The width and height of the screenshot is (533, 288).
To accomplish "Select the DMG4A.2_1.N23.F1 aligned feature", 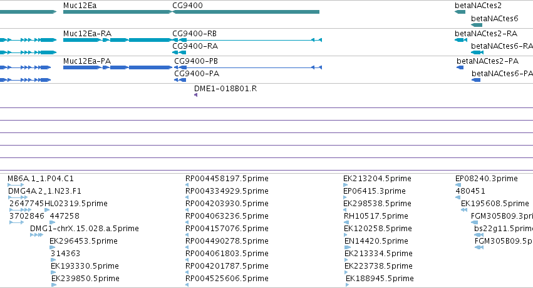I will [18, 197].
